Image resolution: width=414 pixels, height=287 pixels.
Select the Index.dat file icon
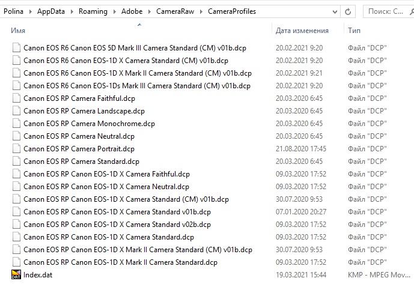click(x=16, y=274)
